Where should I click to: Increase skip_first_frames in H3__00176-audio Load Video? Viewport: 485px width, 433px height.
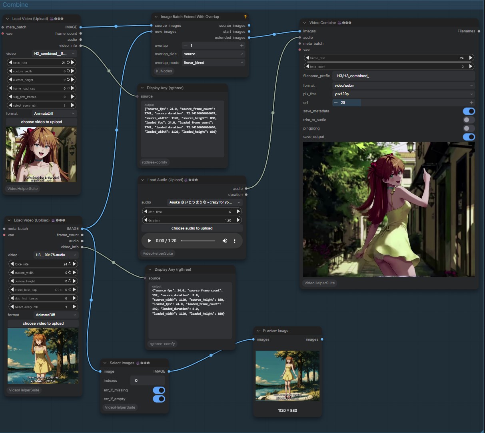coord(74,298)
